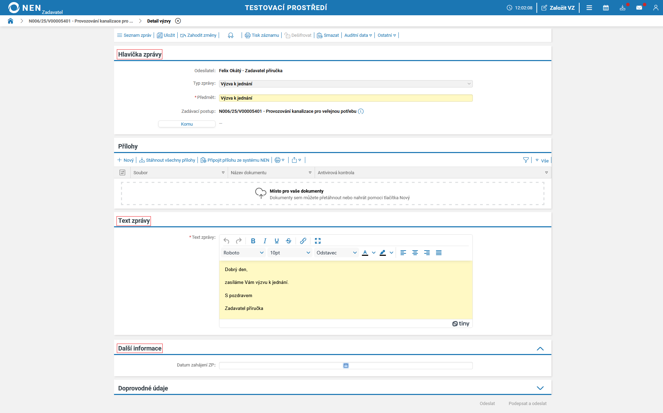Close the Detail výzvy breadcrumb tab
This screenshot has height=413, width=663.
(x=178, y=21)
